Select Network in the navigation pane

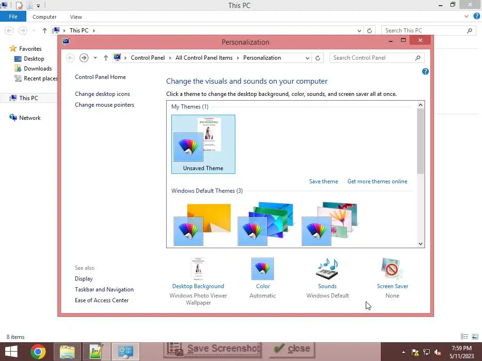tap(25, 118)
